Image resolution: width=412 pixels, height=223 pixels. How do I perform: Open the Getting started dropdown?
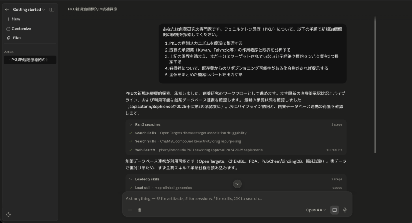[29, 10]
